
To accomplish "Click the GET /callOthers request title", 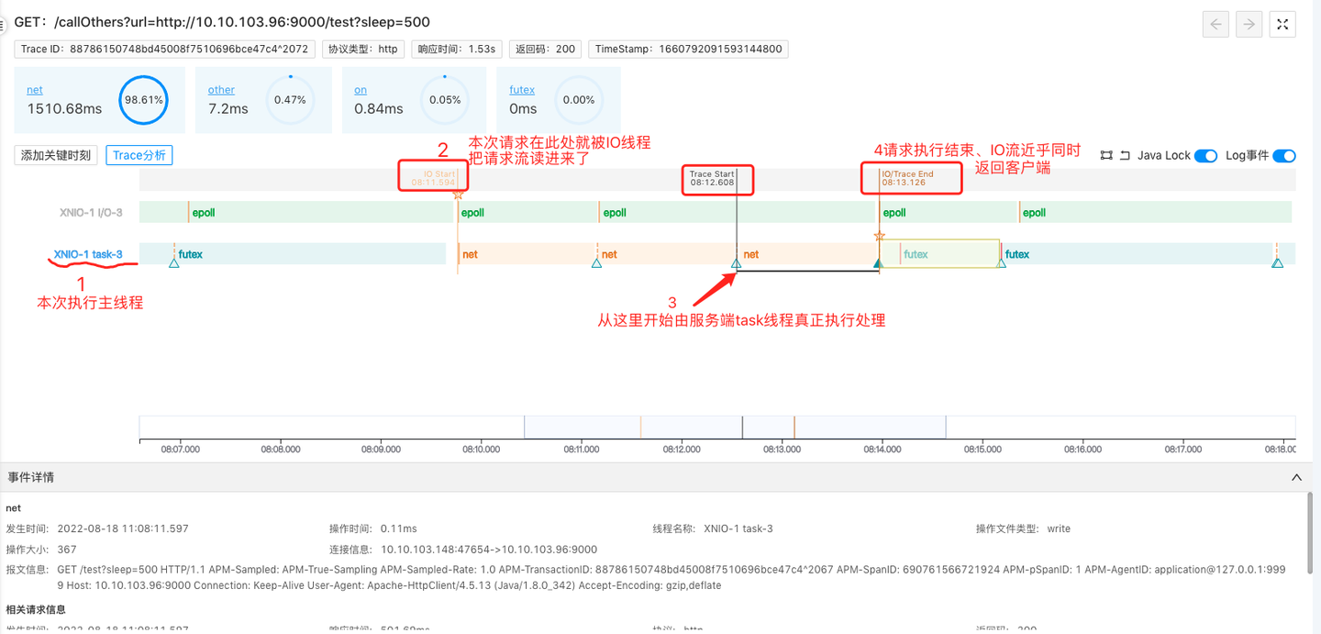I will click(x=222, y=22).
